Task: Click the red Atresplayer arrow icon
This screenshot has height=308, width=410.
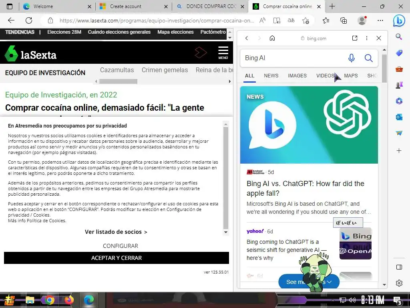Action: point(201,53)
